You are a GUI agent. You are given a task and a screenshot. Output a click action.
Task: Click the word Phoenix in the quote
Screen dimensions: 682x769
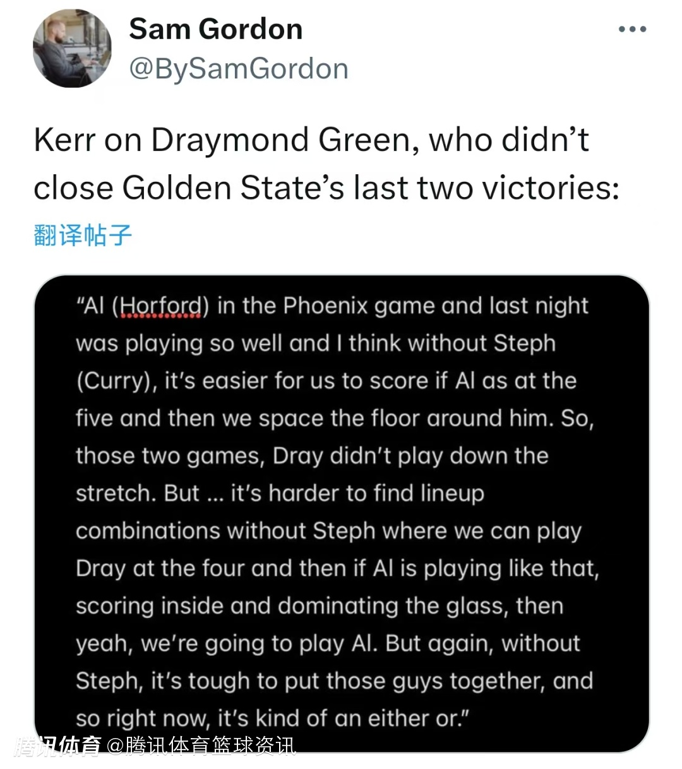(325, 306)
